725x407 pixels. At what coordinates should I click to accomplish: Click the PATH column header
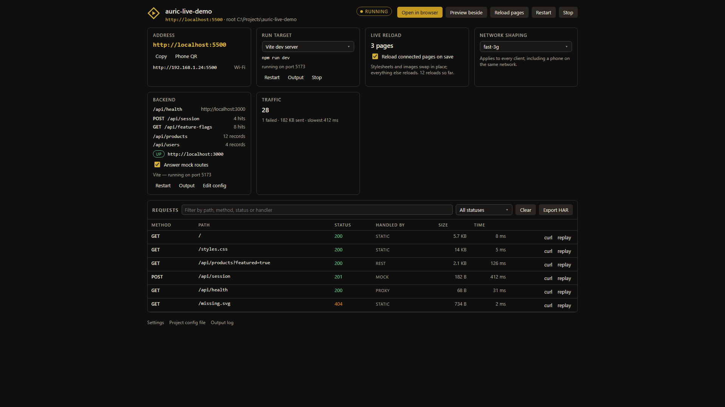coord(204,225)
